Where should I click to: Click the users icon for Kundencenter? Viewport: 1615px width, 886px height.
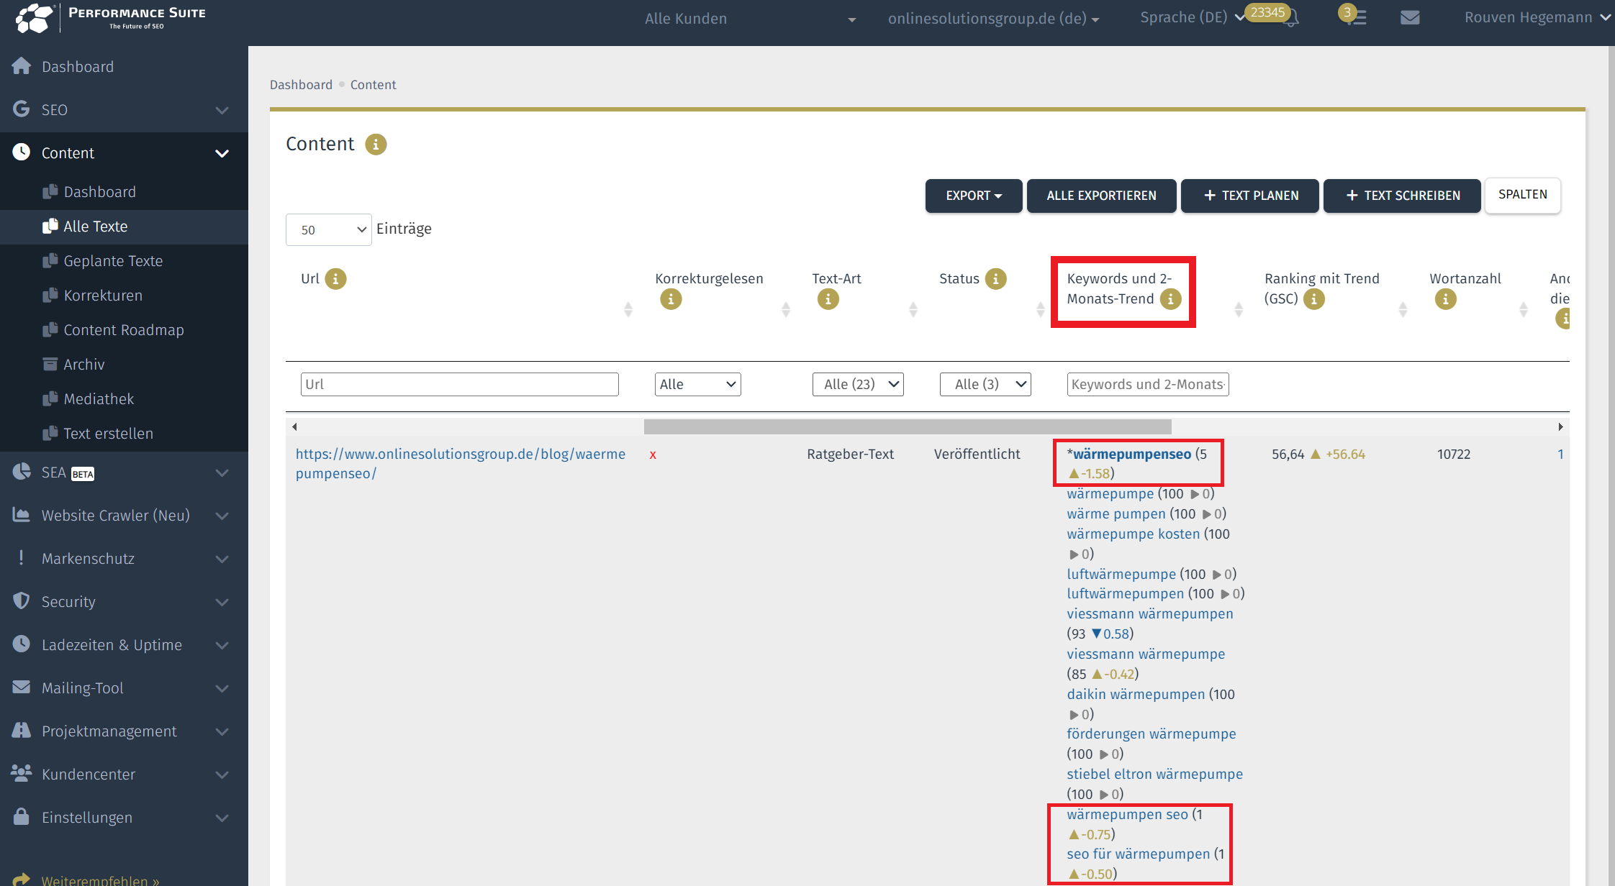22,773
